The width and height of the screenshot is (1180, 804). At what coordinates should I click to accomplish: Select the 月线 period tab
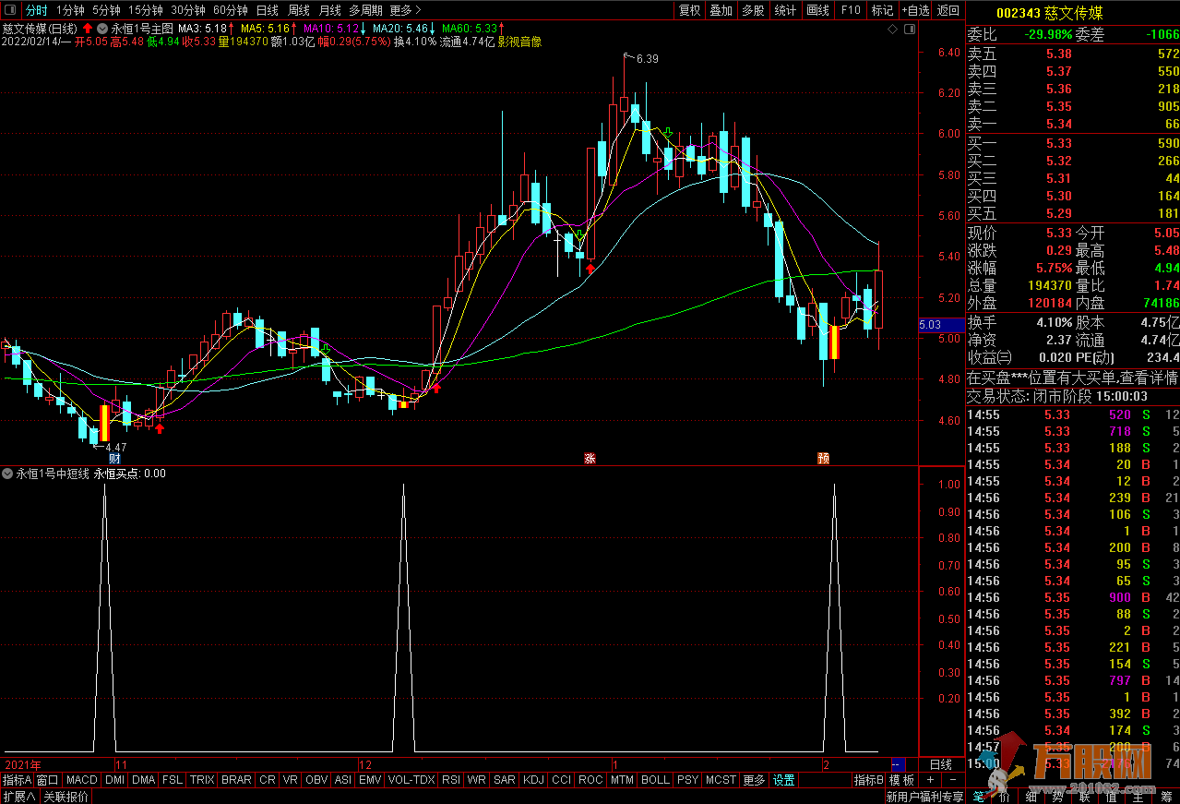330,10
